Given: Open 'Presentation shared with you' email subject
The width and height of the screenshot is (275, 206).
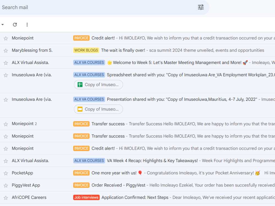Looking at the screenshot, I should (x=182, y=99).
